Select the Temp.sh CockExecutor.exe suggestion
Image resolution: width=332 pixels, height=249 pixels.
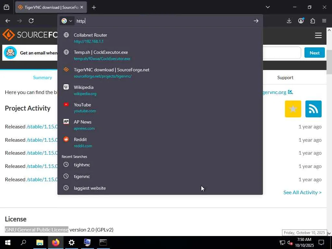[160, 55]
